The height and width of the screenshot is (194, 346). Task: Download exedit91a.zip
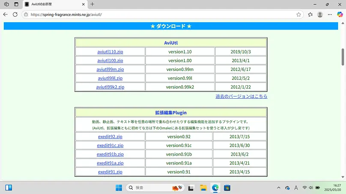point(110,163)
